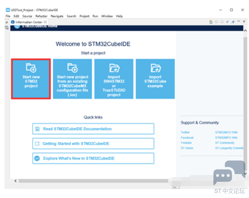Import SW4STM32 or TrueSTUDIO project
The image size is (249, 198).
[114, 79]
